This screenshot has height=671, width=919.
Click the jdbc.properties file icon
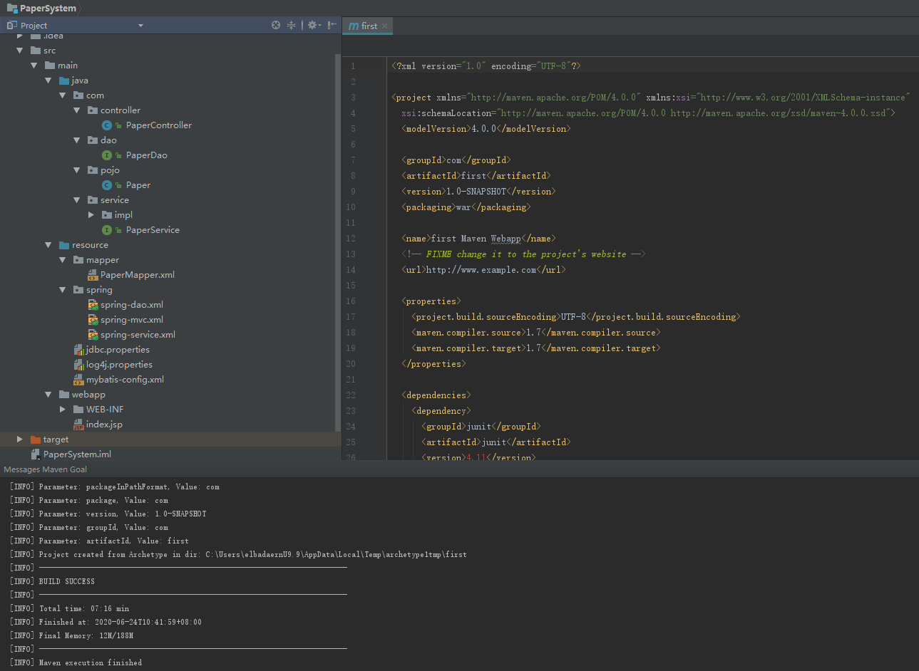(78, 350)
